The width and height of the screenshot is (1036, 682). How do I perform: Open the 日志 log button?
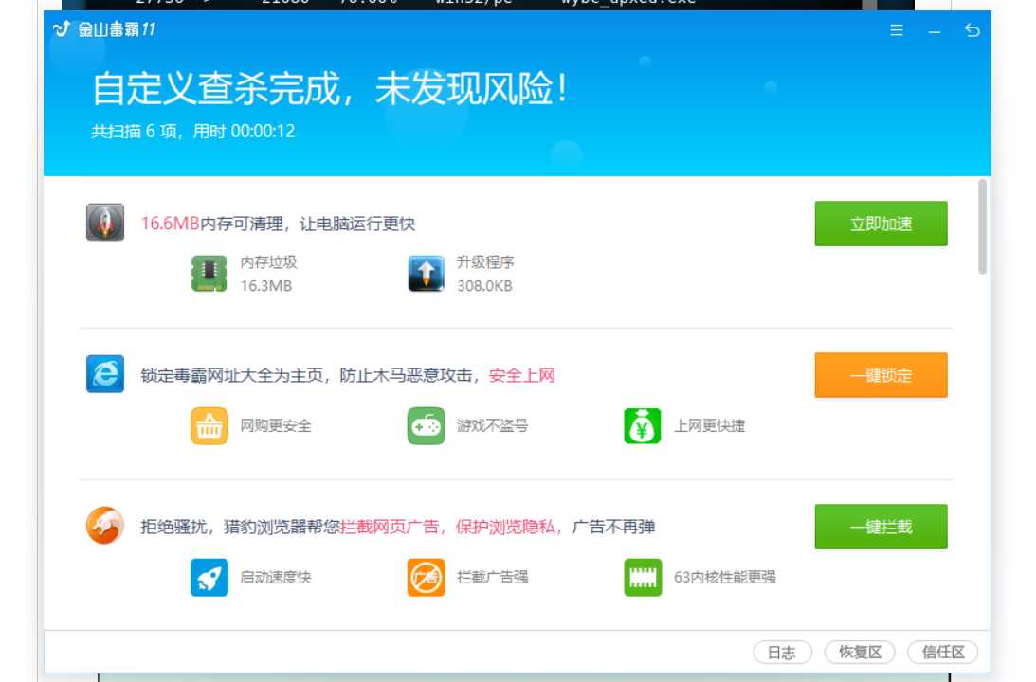click(782, 653)
